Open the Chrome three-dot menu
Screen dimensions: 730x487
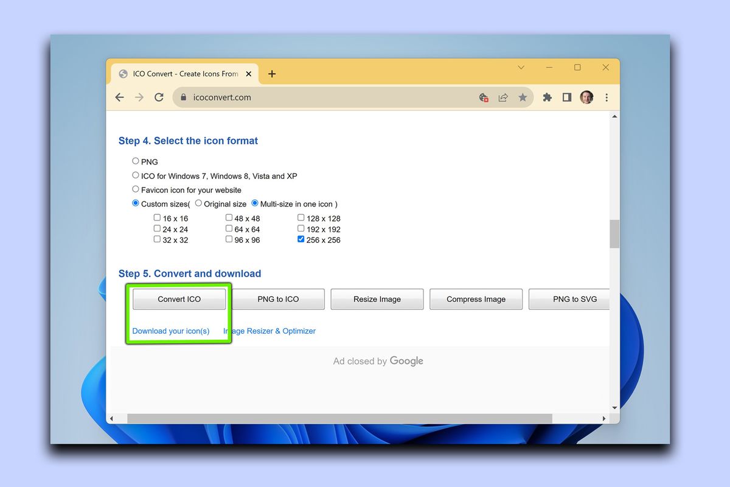coord(606,97)
